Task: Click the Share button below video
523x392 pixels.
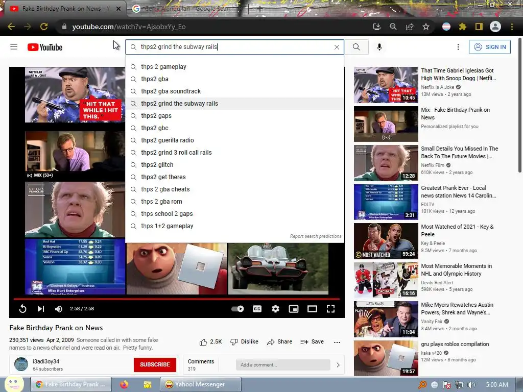Action: point(279,342)
